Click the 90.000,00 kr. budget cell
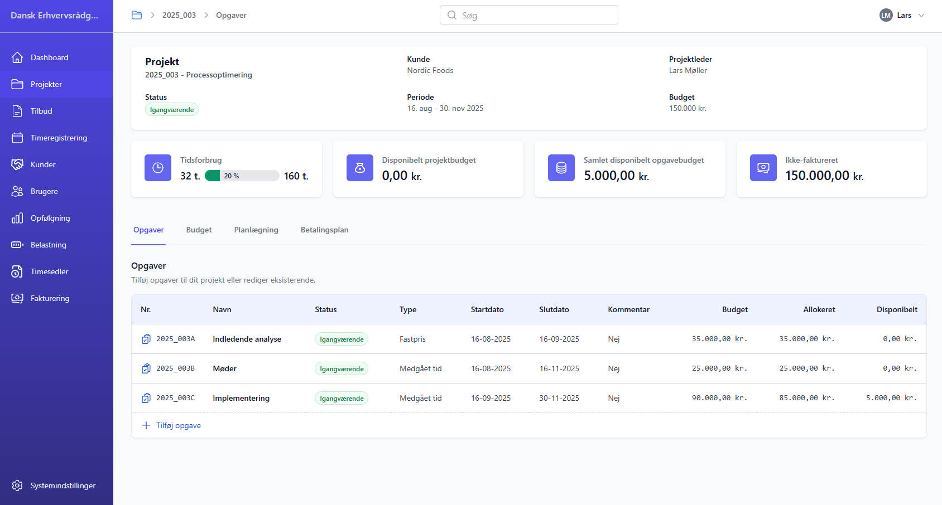Screen dimensions: 942x505 tap(719, 398)
